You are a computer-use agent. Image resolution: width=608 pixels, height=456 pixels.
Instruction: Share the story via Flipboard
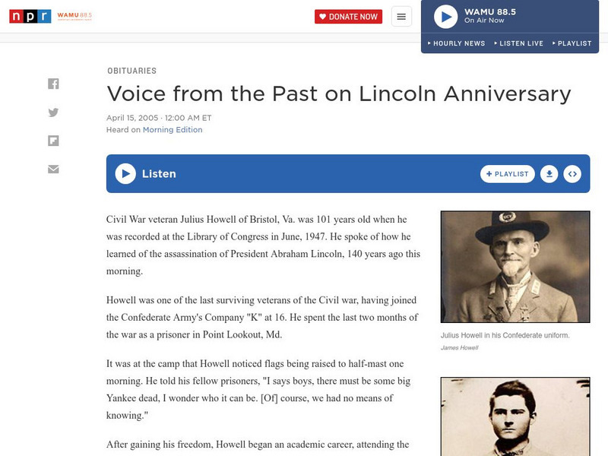tap(53, 140)
